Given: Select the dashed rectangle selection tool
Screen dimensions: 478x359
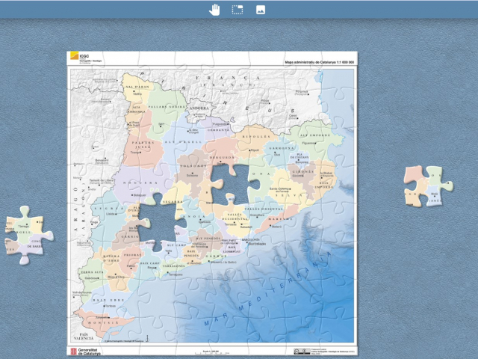Looking at the screenshot, I should [238, 10].
